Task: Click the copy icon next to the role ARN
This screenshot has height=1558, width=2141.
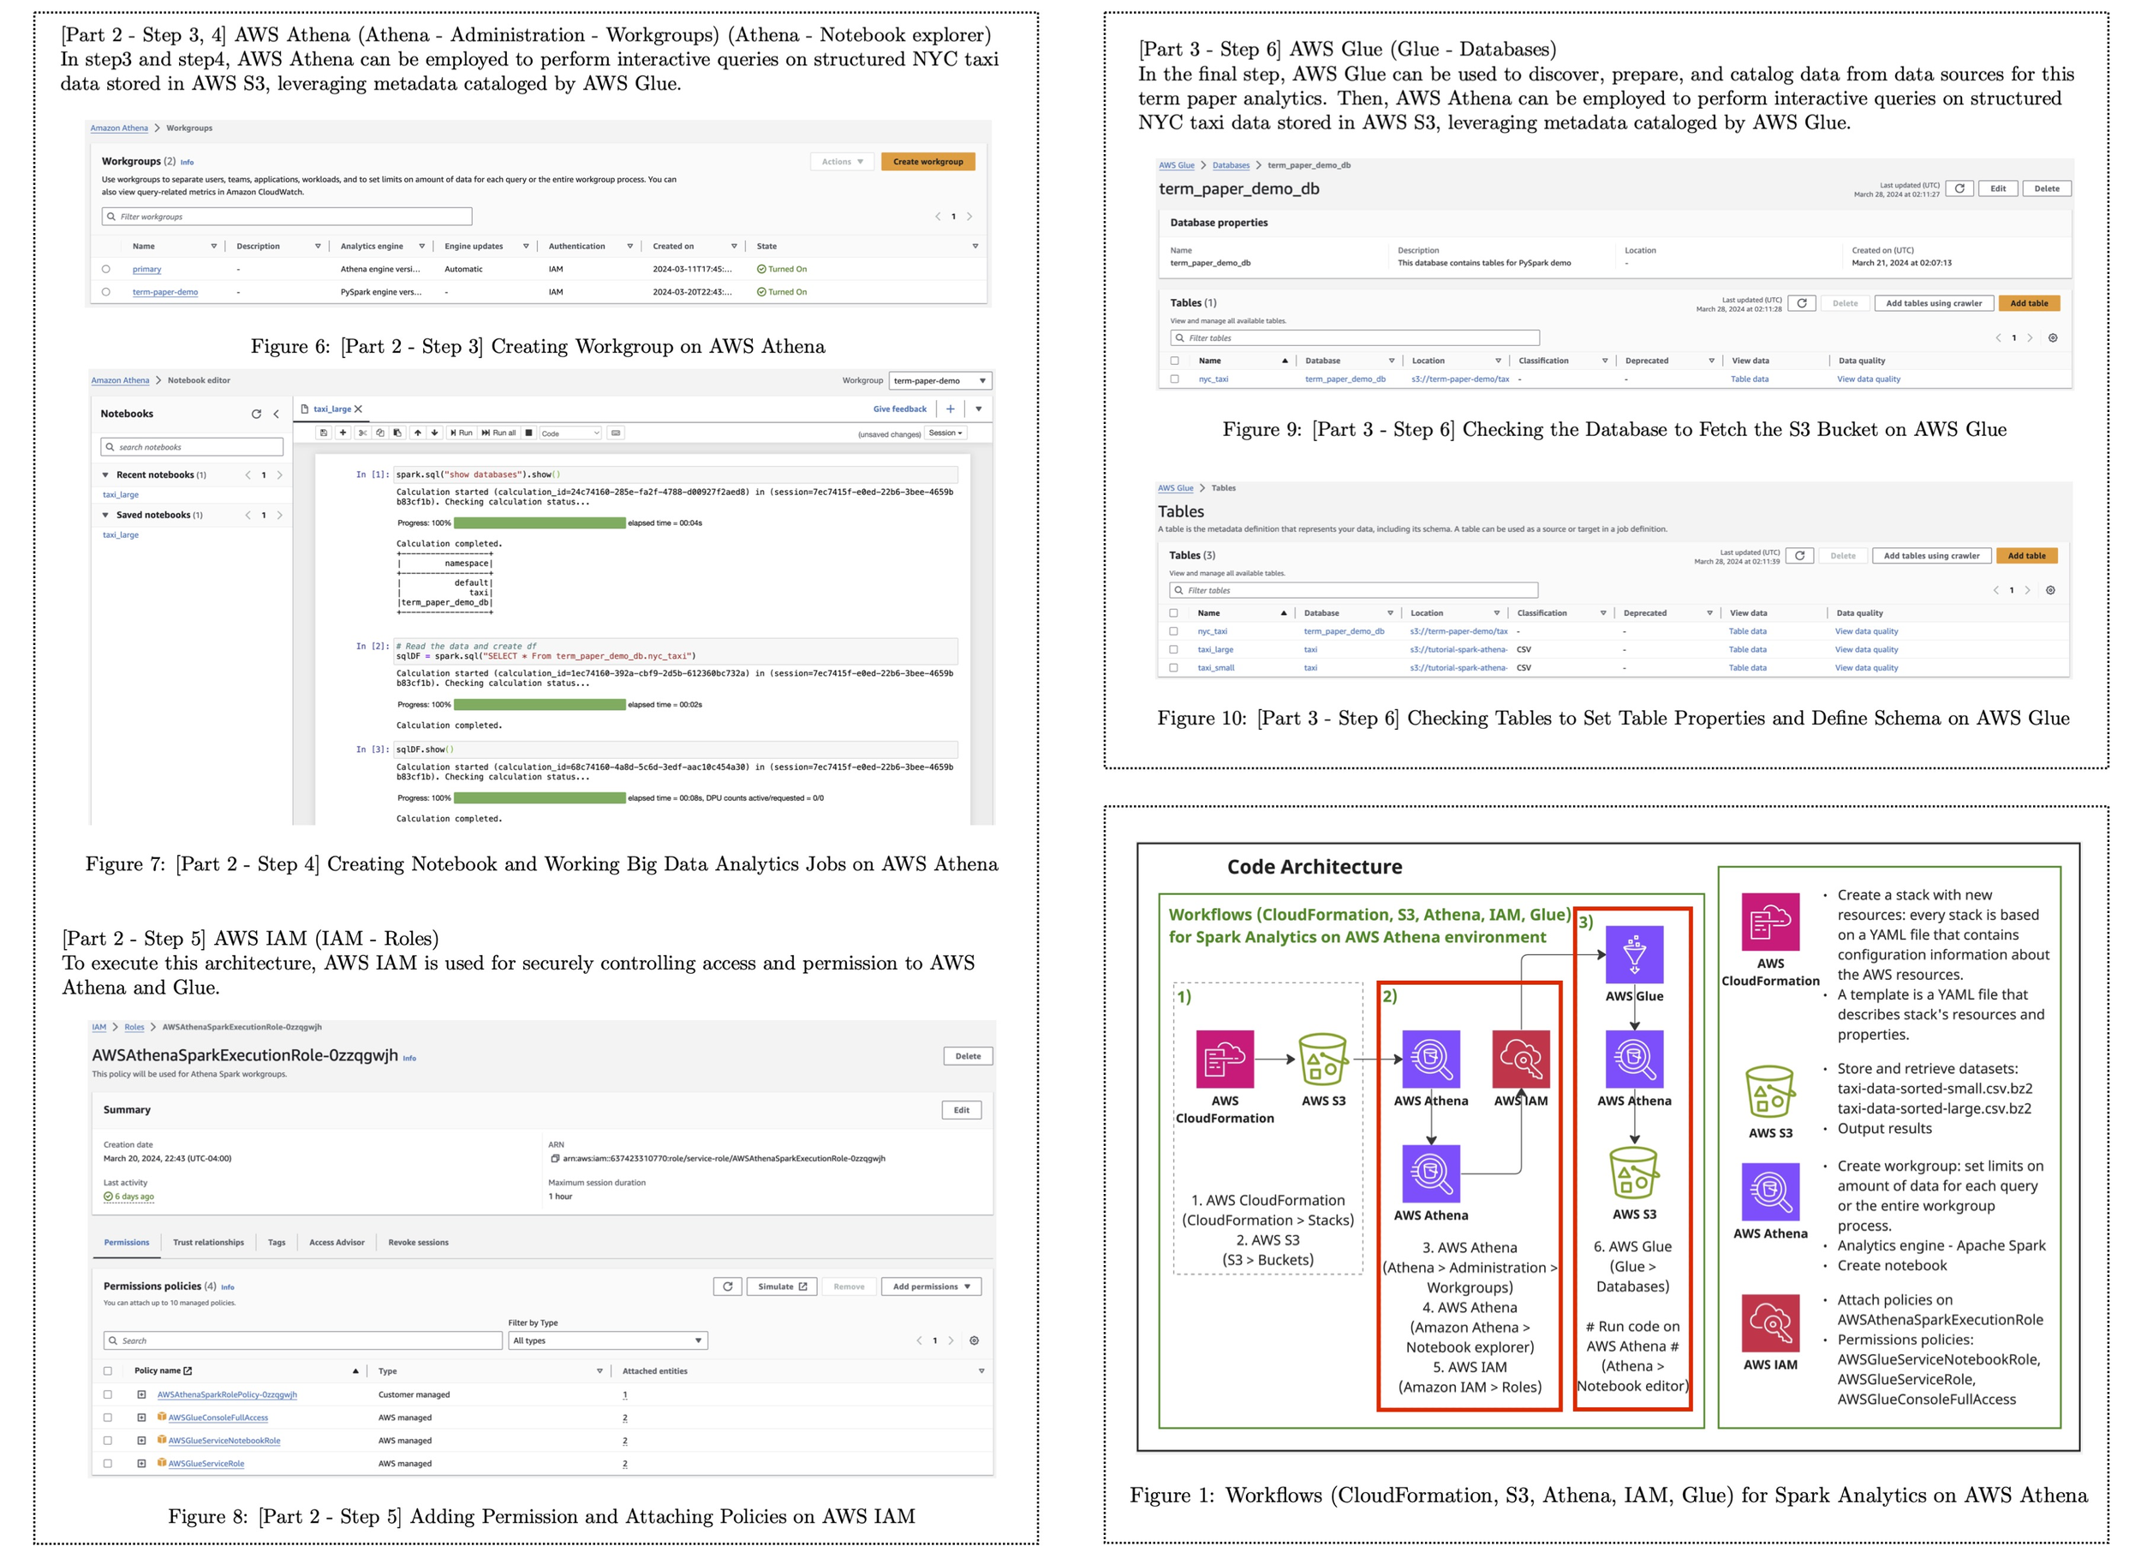Action: (555, 1159)
